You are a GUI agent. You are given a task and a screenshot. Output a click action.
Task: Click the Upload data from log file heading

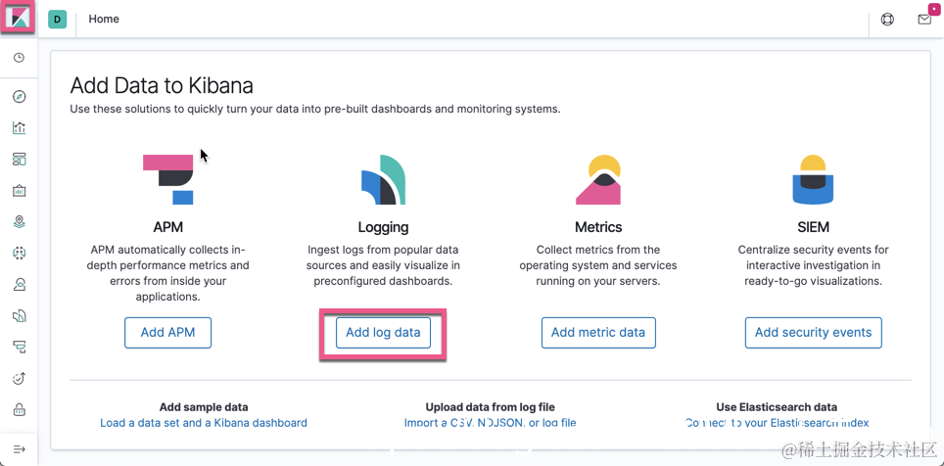click(x=490, y=407)
